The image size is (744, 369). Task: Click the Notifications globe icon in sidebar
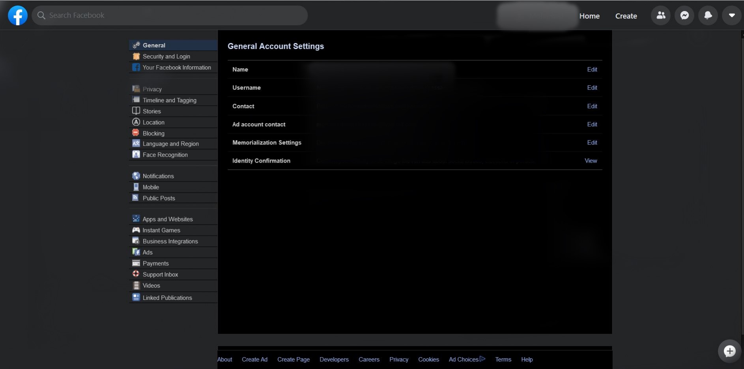click(x=136, y=176)
